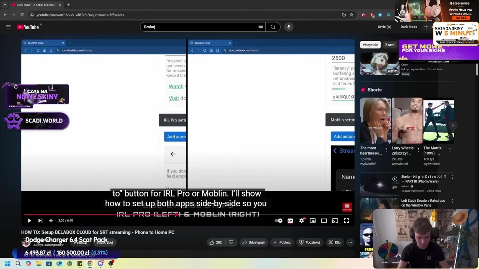Screen dimensions: 479x269
Task: View site information icon in address bar
Action: tap(32, 15)
